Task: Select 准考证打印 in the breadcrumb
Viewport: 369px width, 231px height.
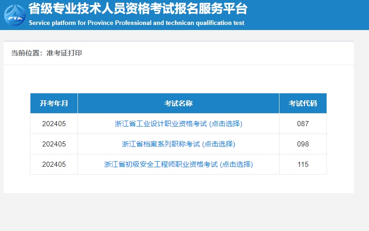Action: (x=64, y=53)
